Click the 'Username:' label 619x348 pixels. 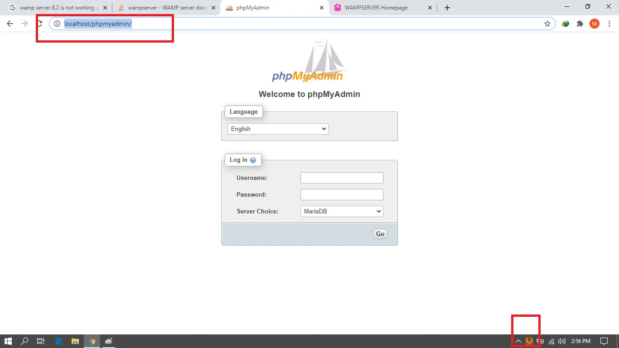coord(252,178)
